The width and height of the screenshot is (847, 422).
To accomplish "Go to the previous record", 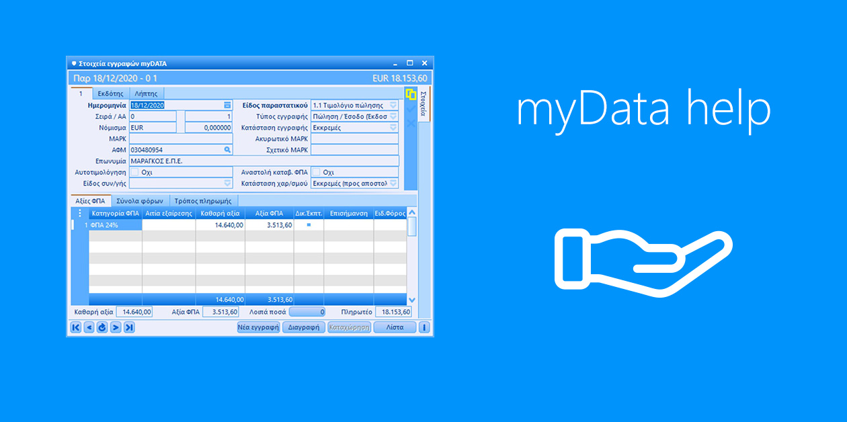I will pos(89,327).
